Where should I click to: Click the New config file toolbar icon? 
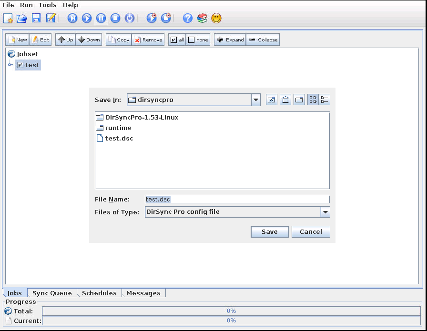coord(8,18)
